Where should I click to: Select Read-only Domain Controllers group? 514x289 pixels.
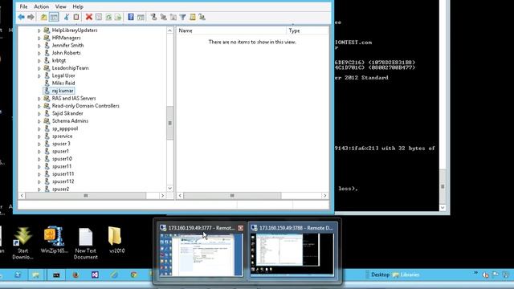click(86, 106)
